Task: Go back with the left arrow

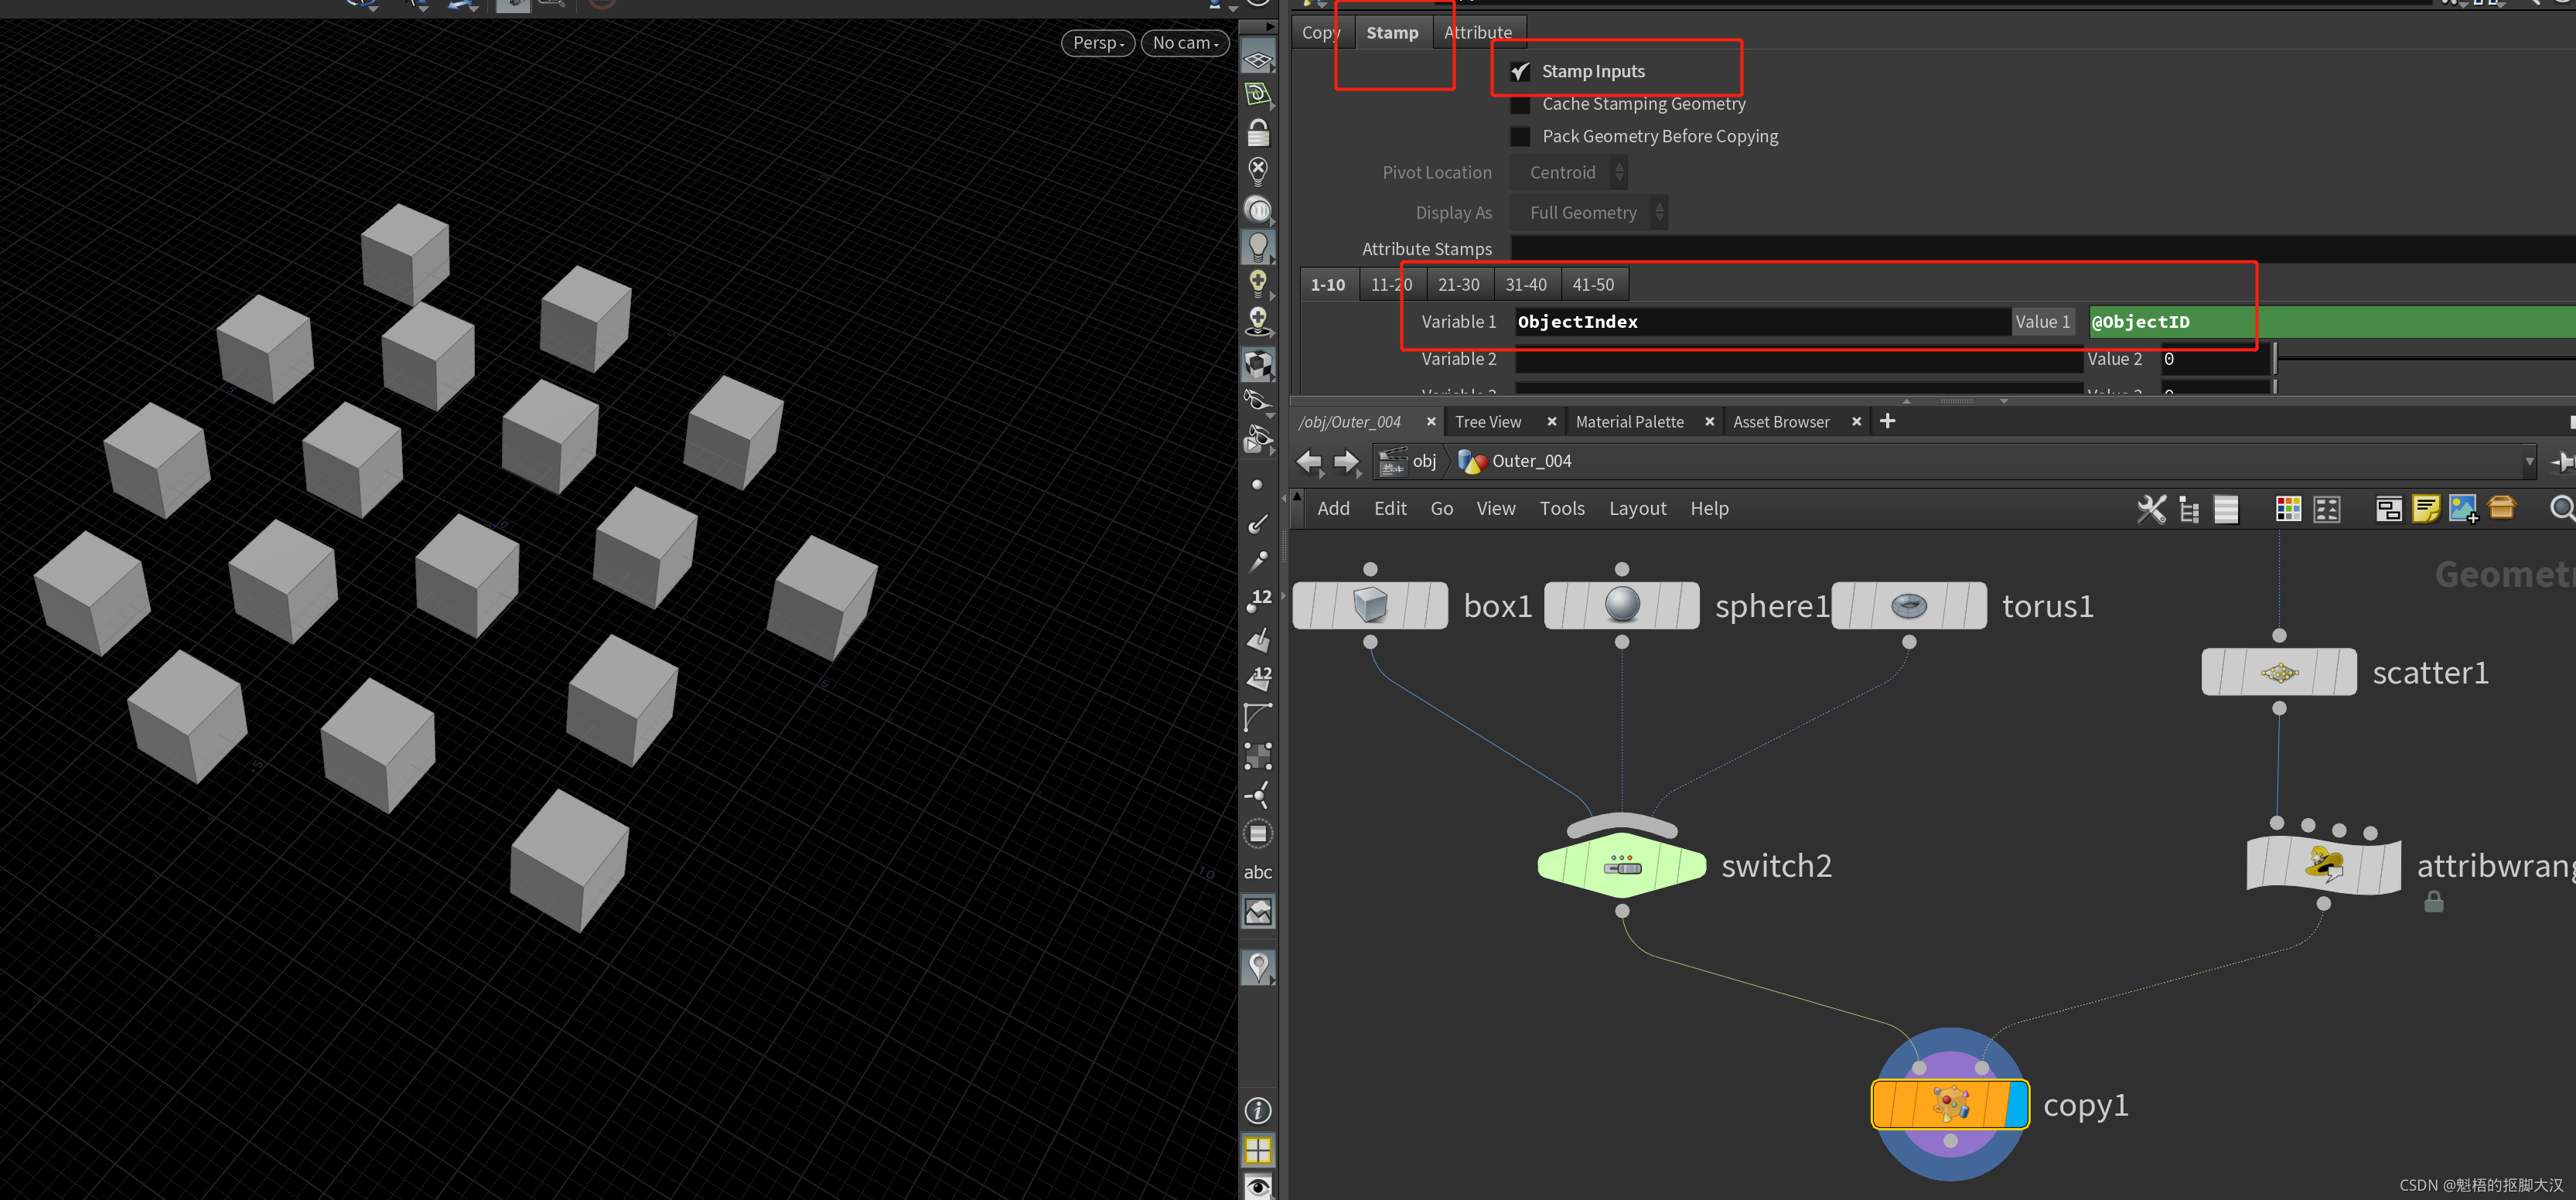Action: pos(1308,461)
